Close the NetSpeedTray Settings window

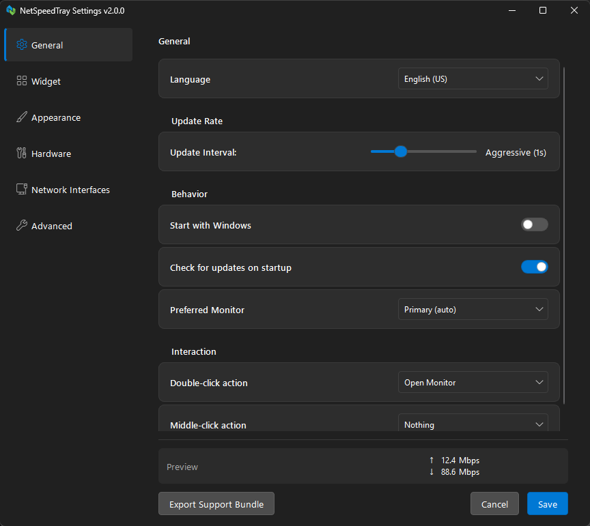pyautogui.click(x=574, y=10)
